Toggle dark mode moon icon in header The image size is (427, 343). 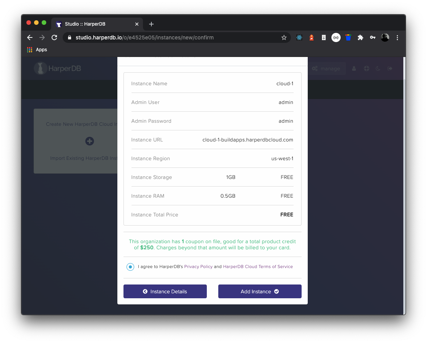378,69
